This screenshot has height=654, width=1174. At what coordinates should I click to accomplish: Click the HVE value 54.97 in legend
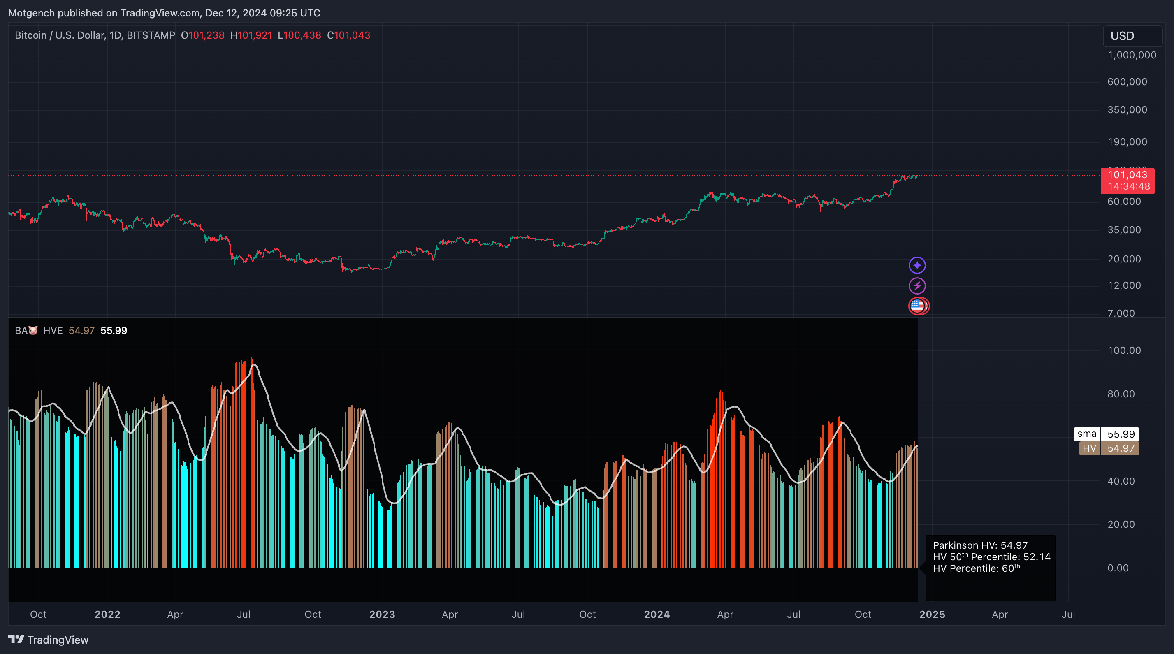click(x=81, y=330)
